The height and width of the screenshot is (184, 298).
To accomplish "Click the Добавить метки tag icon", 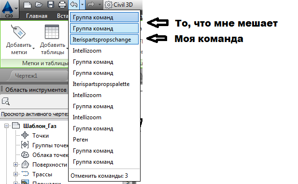I will point(18,31).
